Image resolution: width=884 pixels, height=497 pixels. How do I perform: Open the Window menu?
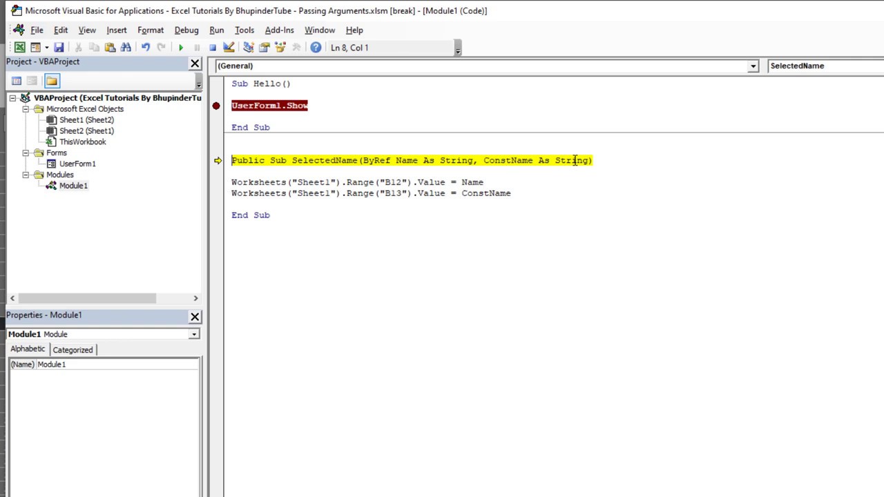pyautogui.click(x=320, y=30)
